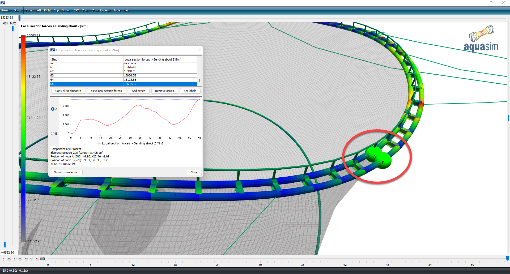Screen dimensions: 510x274
Task: Click the top horizontal slider handle
Action: (20, 18)
